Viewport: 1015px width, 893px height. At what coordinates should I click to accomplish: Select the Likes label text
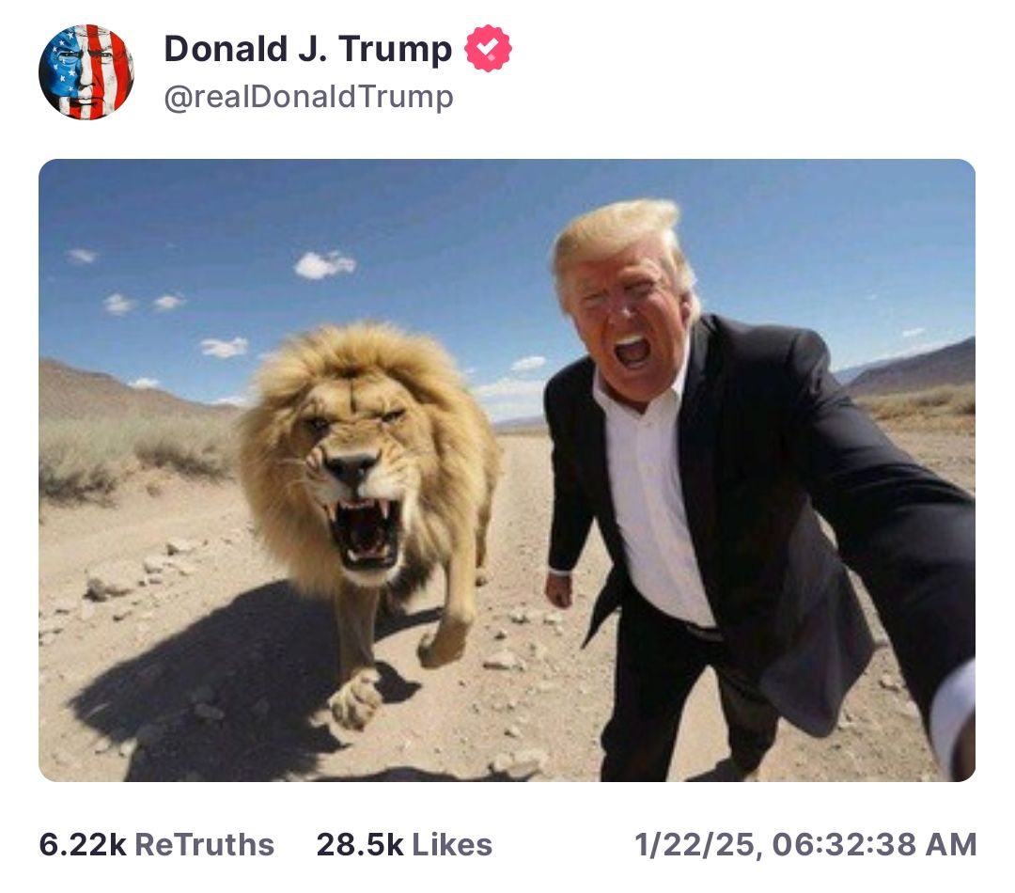coord(452,844)
